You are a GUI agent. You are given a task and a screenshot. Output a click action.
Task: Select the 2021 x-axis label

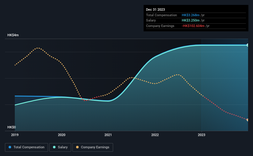pyautogui.click(x=108, y=135)
